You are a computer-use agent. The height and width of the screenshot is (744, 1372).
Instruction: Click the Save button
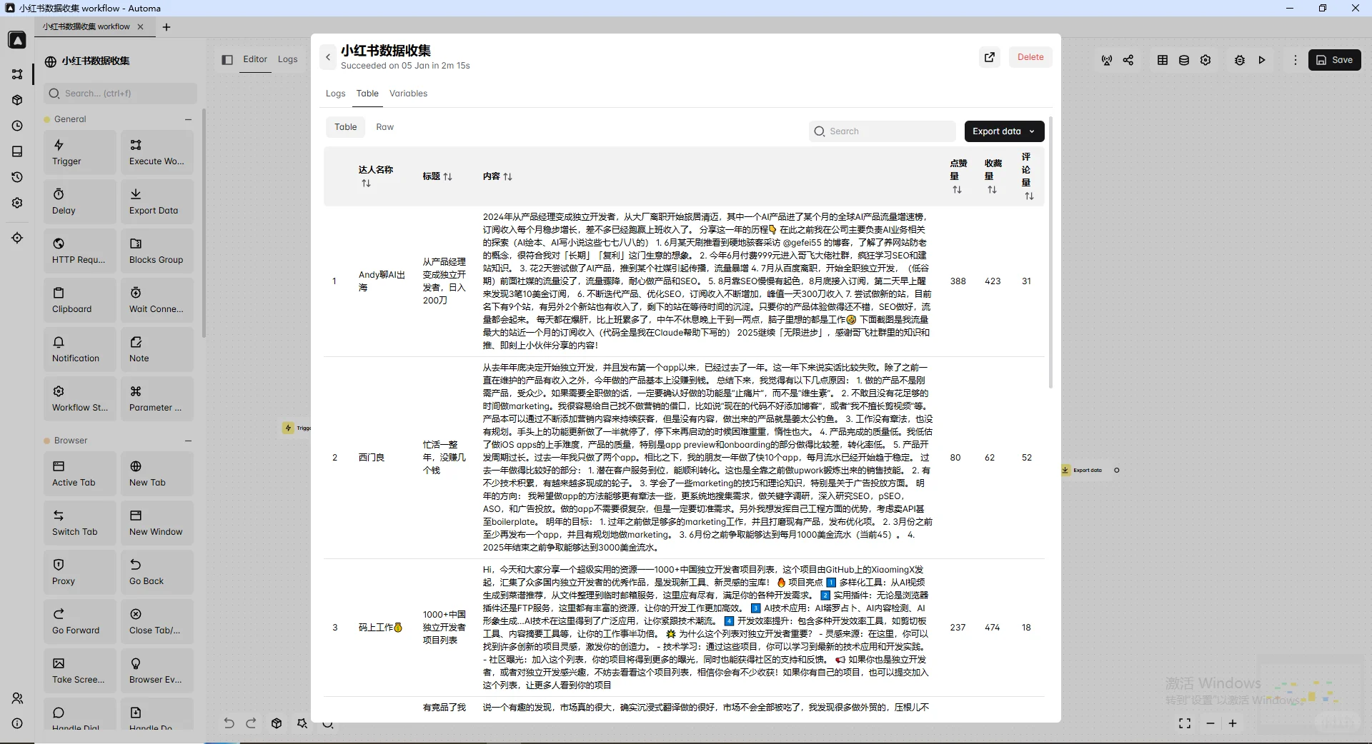1334,60
